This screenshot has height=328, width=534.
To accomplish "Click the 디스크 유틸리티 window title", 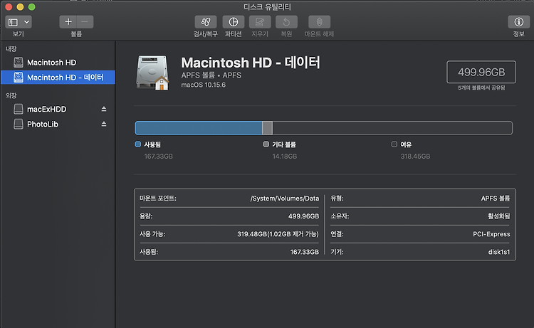I will tap(267, 7).
